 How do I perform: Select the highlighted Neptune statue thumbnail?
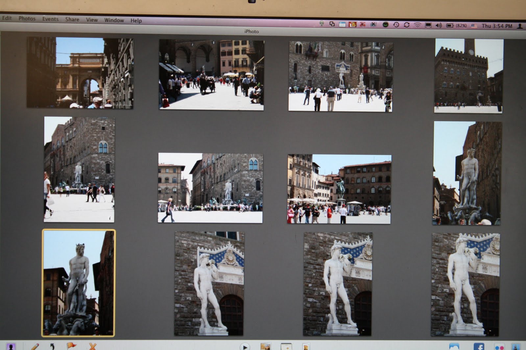pyautogui.click(x=79, y=283)
